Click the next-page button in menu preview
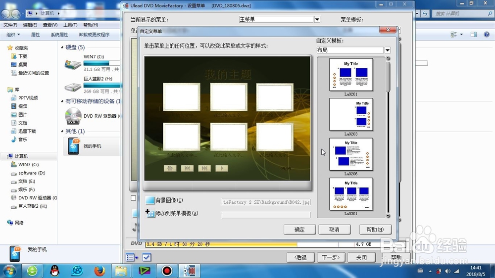This screenshot has height=278, width=495. click(204, 168)
